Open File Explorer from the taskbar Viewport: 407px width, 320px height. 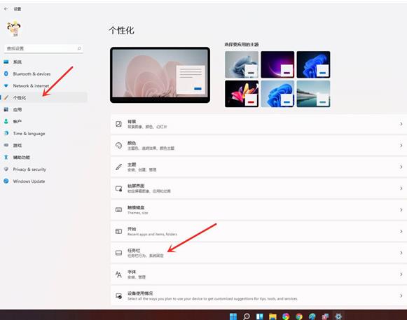pos(273,316)
